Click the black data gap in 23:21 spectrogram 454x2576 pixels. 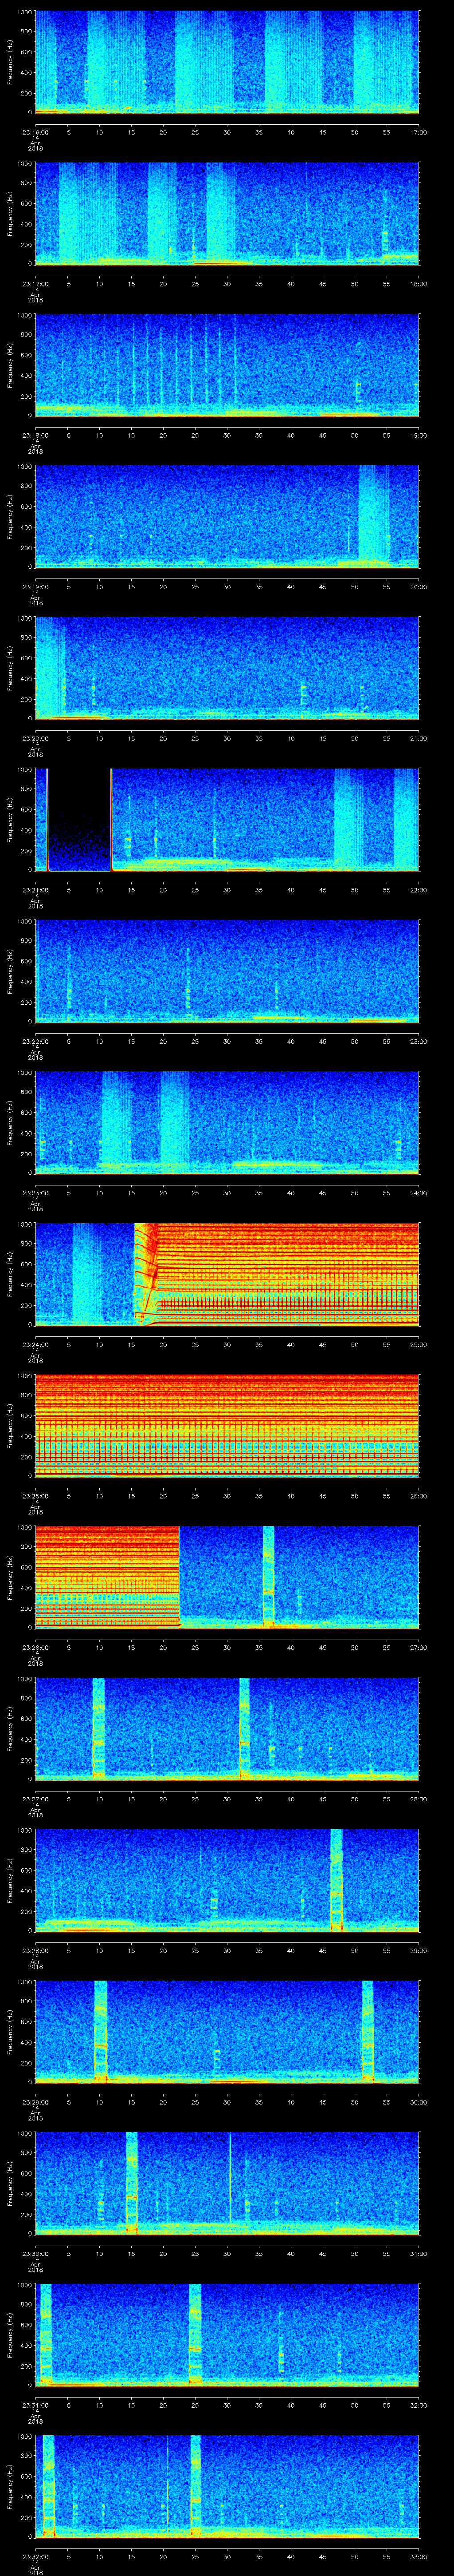coord(79,820)
